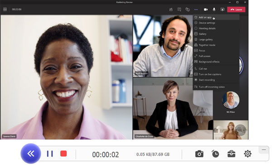
Task: Click the file size 0.05 KB/87.69 GB
Action: (x=153, y=155)
